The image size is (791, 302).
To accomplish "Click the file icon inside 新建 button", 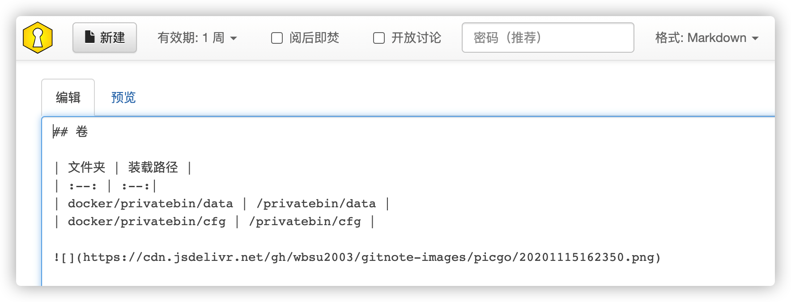I will tap(89, 37).
